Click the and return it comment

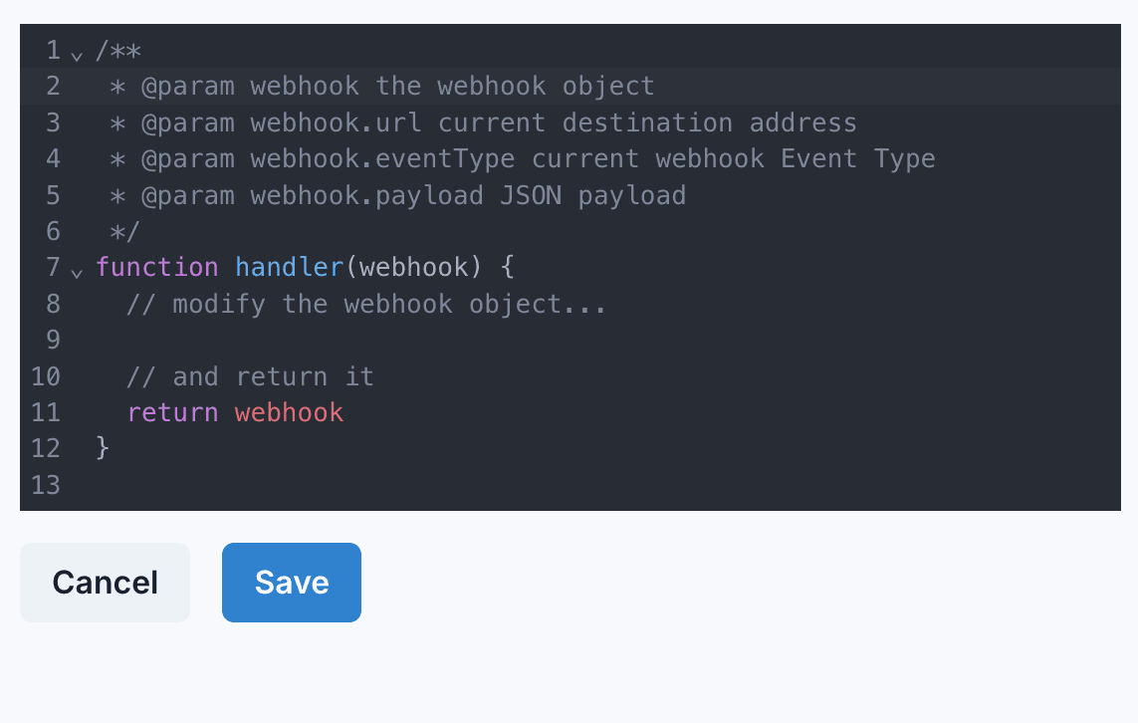point(249,375)
